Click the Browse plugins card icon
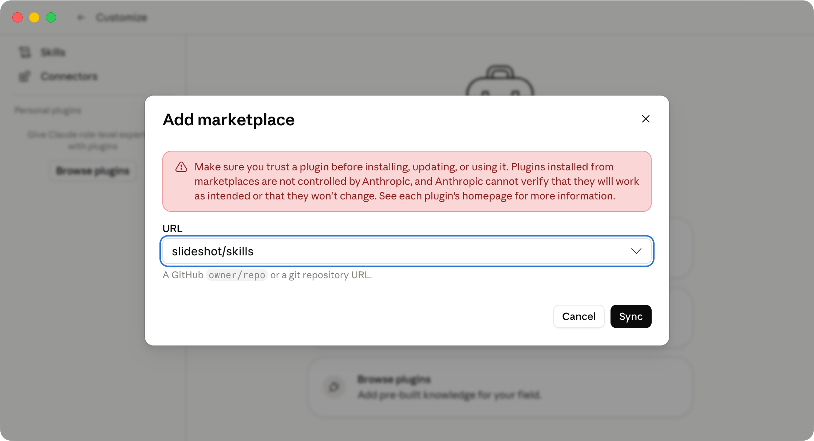Screen dimensions: 814x441 click(x=334, y=387)
